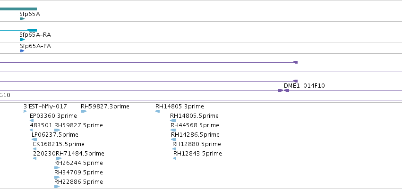Click the Sfp65A-PA protein arrow
Screen dimensions: 402x189
coord(22,51)
